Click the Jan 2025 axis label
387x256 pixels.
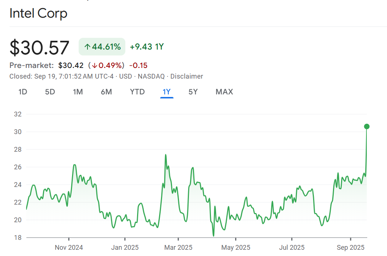125,247
